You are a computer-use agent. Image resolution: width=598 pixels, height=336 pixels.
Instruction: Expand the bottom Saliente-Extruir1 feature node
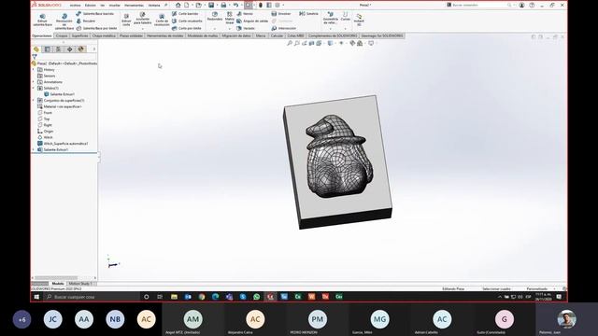[x=34, y=149]
